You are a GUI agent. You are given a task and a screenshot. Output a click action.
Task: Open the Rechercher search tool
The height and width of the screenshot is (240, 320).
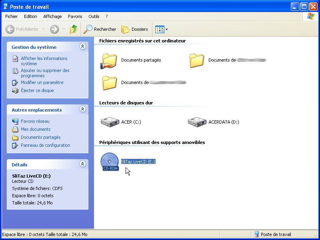tap(100, 29)
